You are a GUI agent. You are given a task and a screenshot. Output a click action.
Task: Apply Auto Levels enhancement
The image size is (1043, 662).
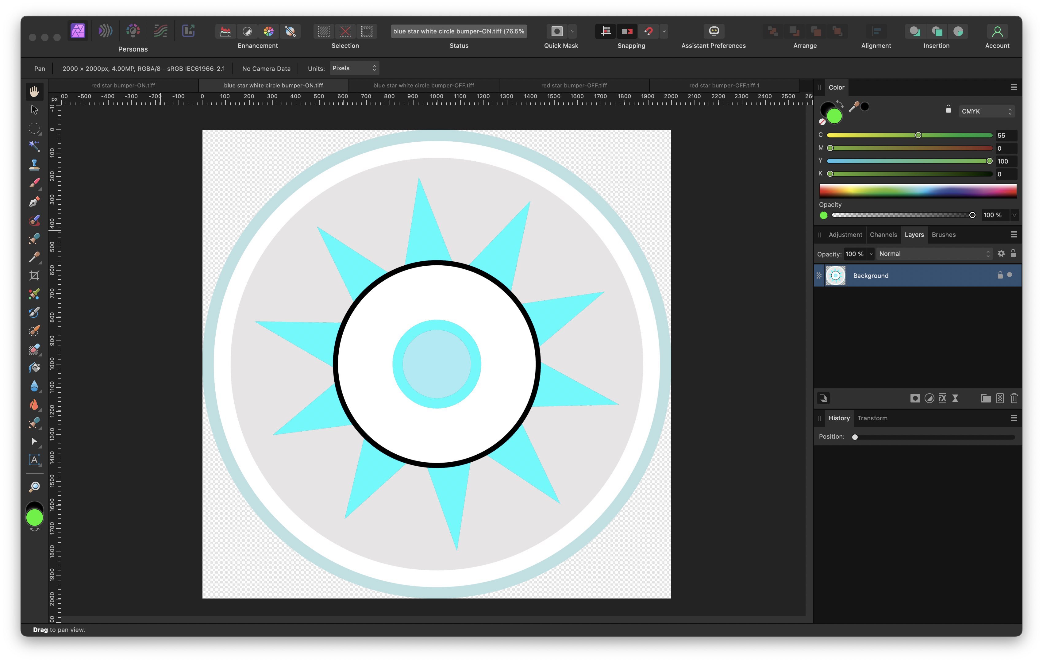pos(226,31)
